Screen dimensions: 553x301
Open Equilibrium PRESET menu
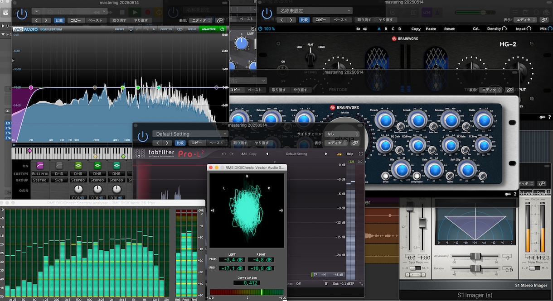click(x=119, y=29)
